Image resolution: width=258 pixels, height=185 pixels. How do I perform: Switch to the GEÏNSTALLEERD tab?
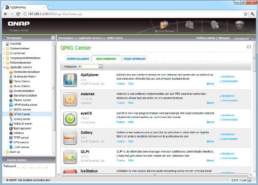tap(78, 59)
